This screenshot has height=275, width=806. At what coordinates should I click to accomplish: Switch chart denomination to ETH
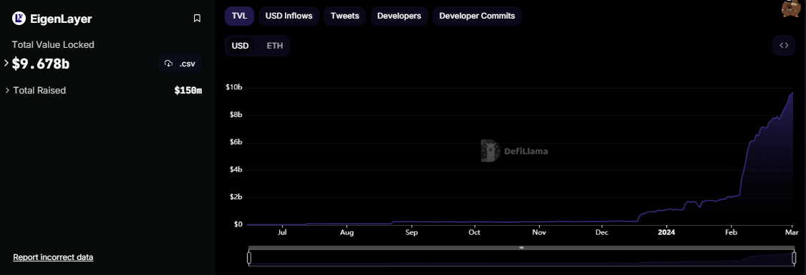(x=274, y=46)
